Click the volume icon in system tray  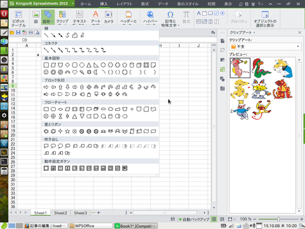[x=252, y=226]
